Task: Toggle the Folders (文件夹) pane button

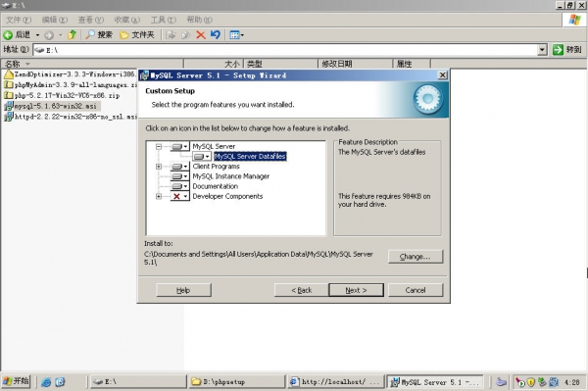Action: 137,35
